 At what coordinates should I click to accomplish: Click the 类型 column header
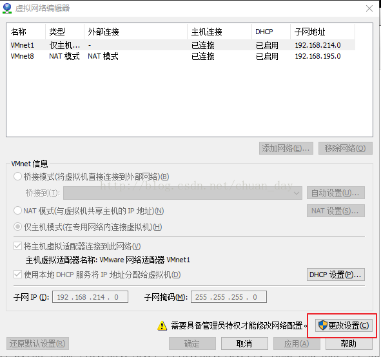64,32
